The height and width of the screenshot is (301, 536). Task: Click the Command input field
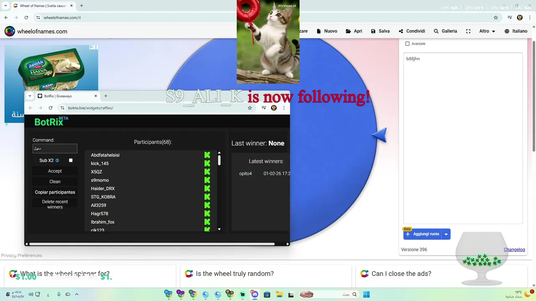pyautogui.click(x=55, y=148)
